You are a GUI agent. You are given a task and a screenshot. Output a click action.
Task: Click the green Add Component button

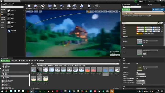[126, 9]
